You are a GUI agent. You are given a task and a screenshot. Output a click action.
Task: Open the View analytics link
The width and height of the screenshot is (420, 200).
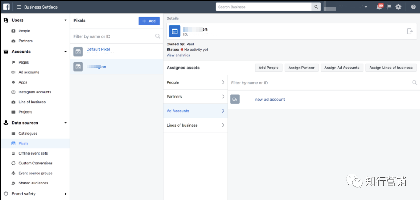(178, 55)
